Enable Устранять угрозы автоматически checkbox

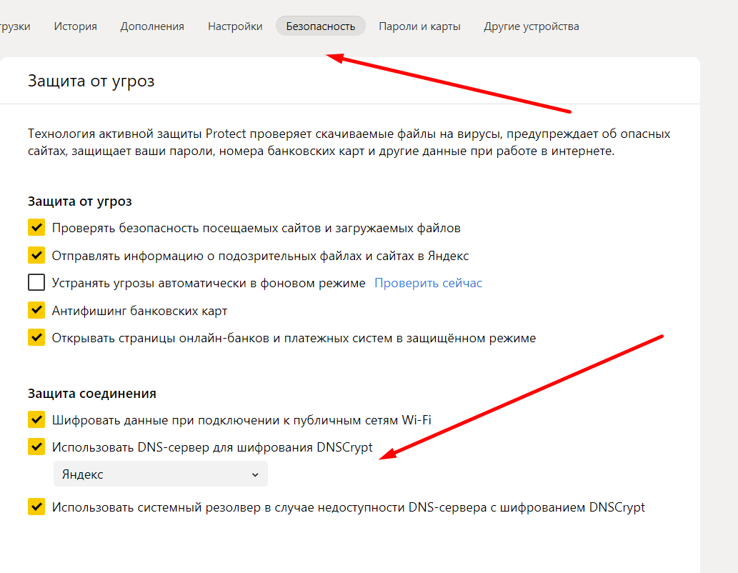tap(36, 283)
